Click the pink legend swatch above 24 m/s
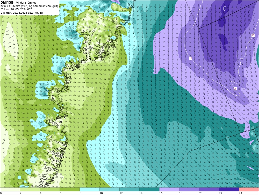259x195 pixels. [249, 189]
